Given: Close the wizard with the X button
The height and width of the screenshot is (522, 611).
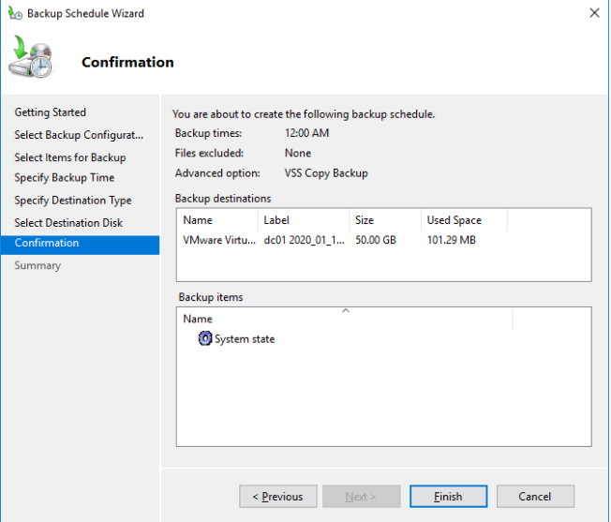Looking at the screenshot, I should [594, 13].
